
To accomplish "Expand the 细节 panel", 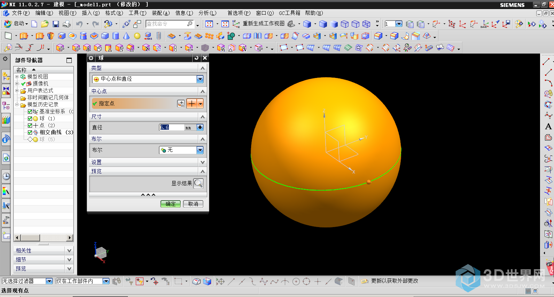I will click(x=69, y=259).
